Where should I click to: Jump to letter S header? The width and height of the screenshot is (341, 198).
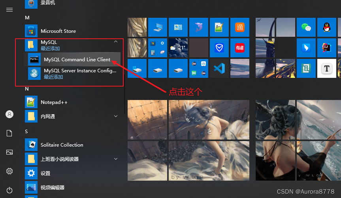(26, 132)
